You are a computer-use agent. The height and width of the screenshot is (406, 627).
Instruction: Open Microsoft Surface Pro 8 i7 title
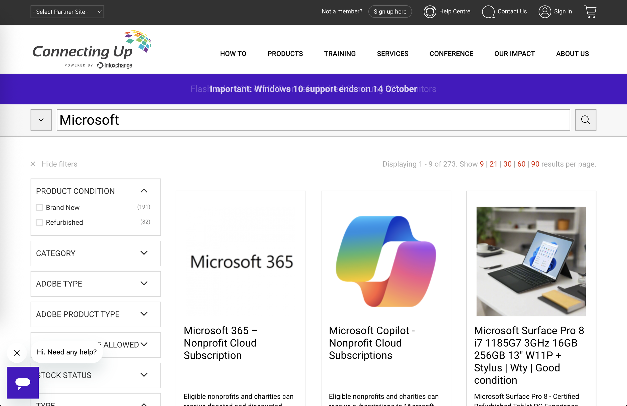(529, 355)
